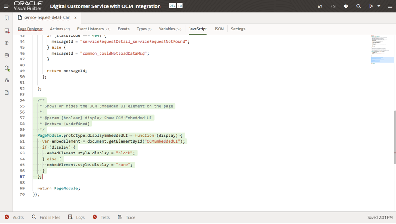Screen dimensions: 396x224
Task: Click "serviceRequestDetail_serviceRequestNotFound" string
Action: 134,41
